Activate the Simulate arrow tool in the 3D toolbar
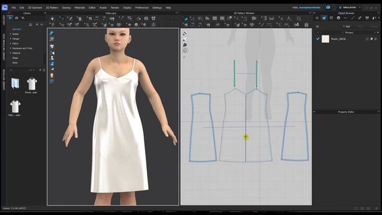This screenshot has width=382, height=215. tap(53, 19)
